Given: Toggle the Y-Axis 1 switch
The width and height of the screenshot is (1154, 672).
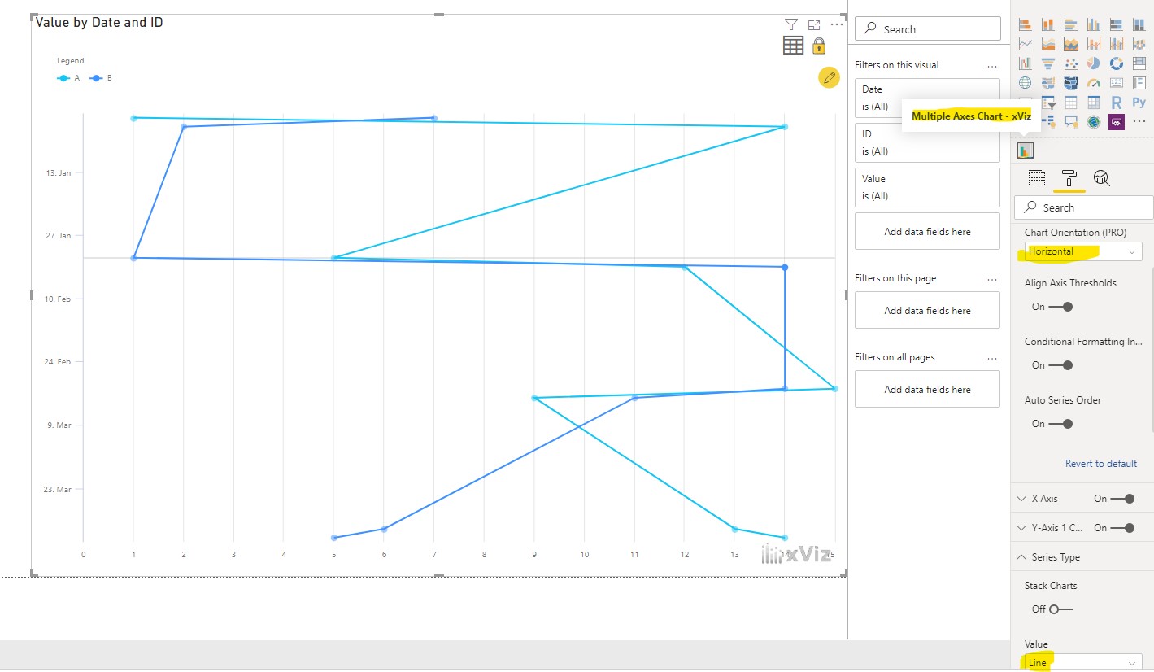Looking at the screenshot, I should tap(1122, 528).
